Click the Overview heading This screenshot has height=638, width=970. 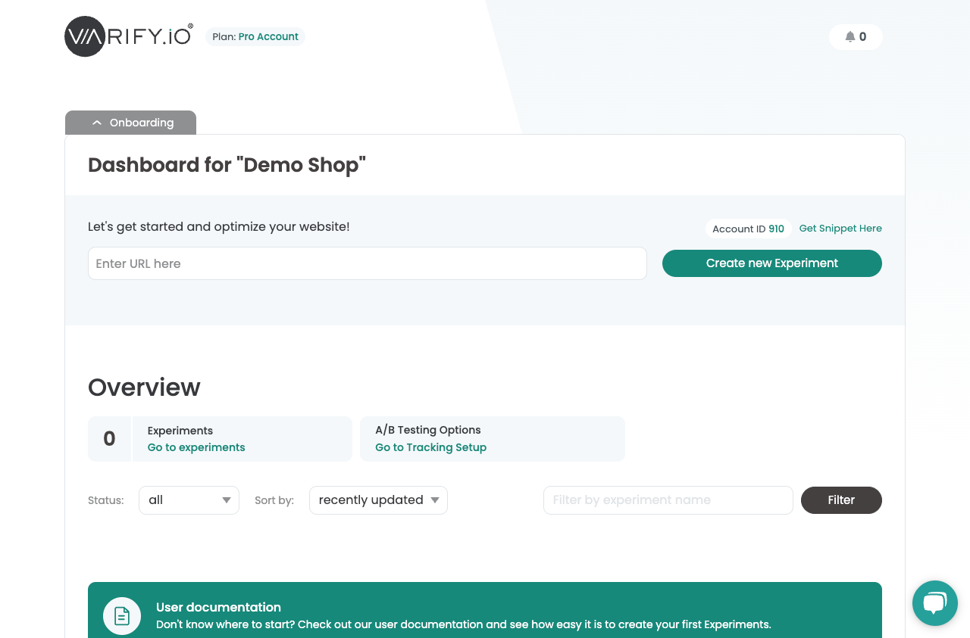pos(144,387)
